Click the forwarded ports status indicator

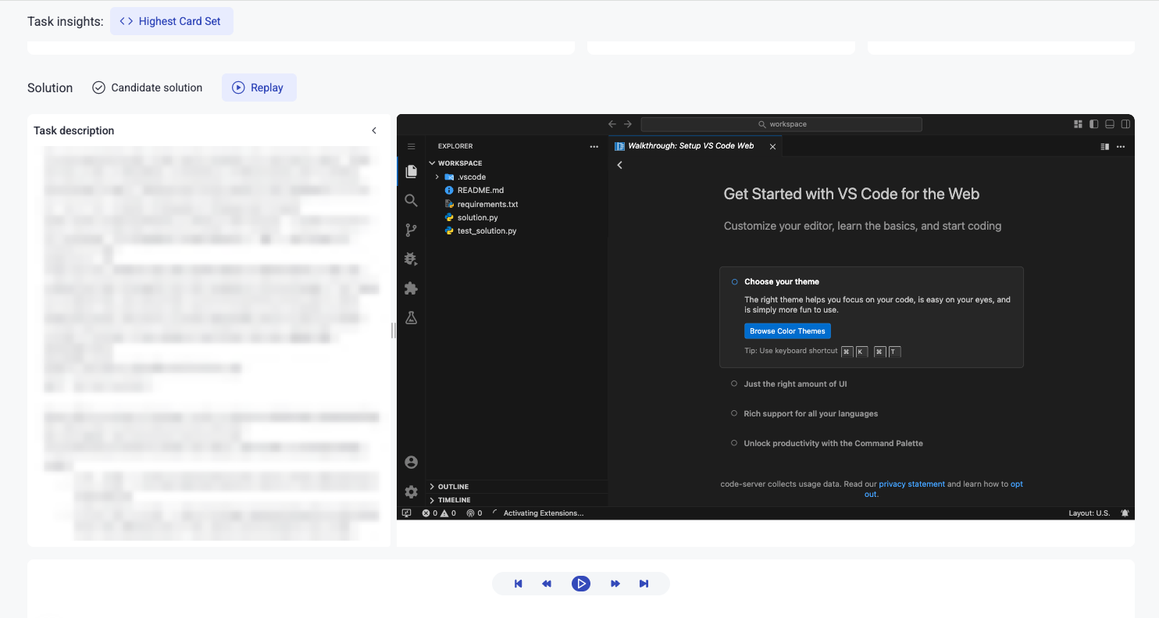pos(474,513)
